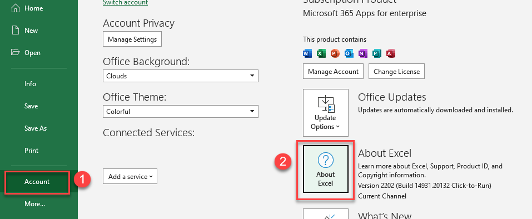Click the Home house icon
532x219 pixels.
(x=16, y=8)
